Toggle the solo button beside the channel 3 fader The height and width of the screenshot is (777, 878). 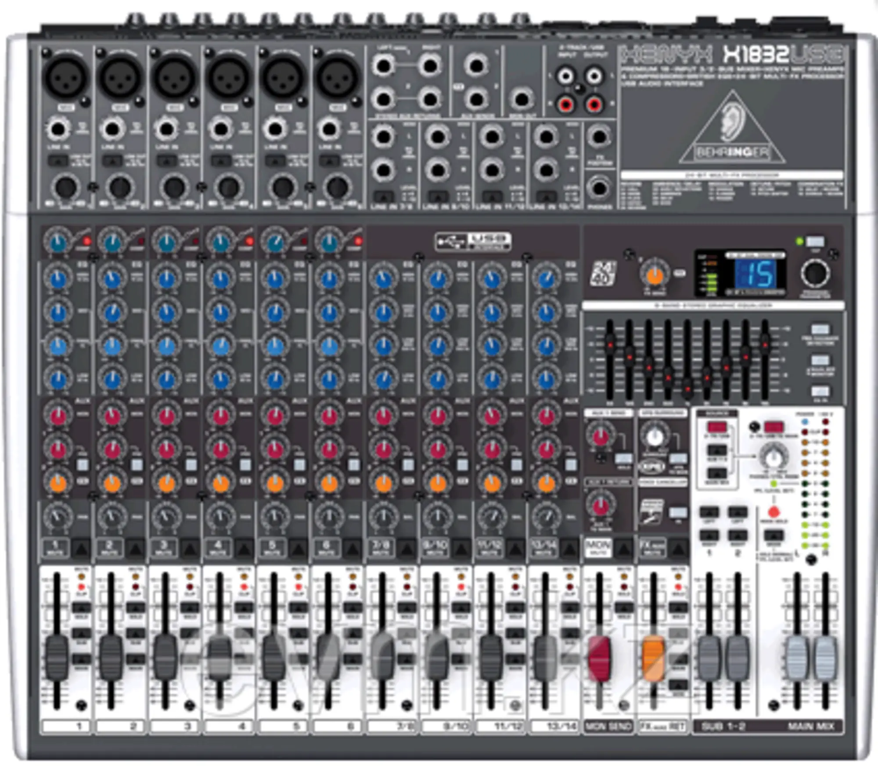point(189,607)
